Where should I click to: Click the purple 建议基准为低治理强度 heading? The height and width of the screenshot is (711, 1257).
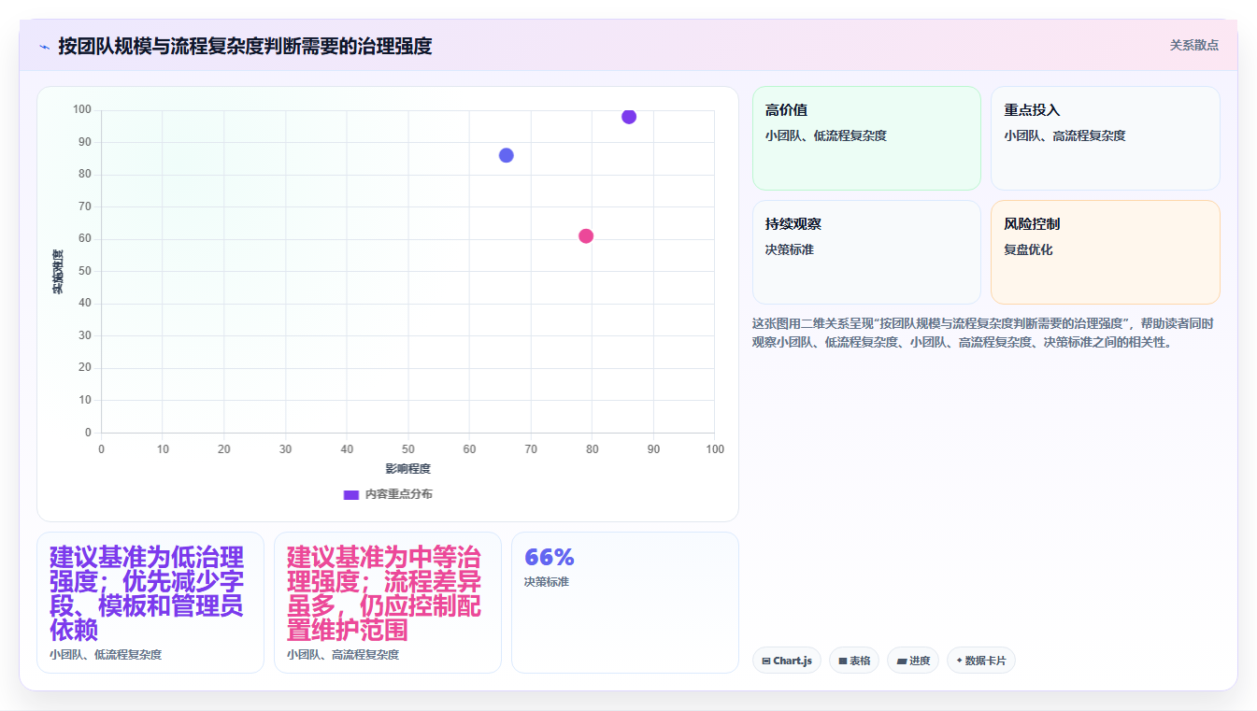147,594
